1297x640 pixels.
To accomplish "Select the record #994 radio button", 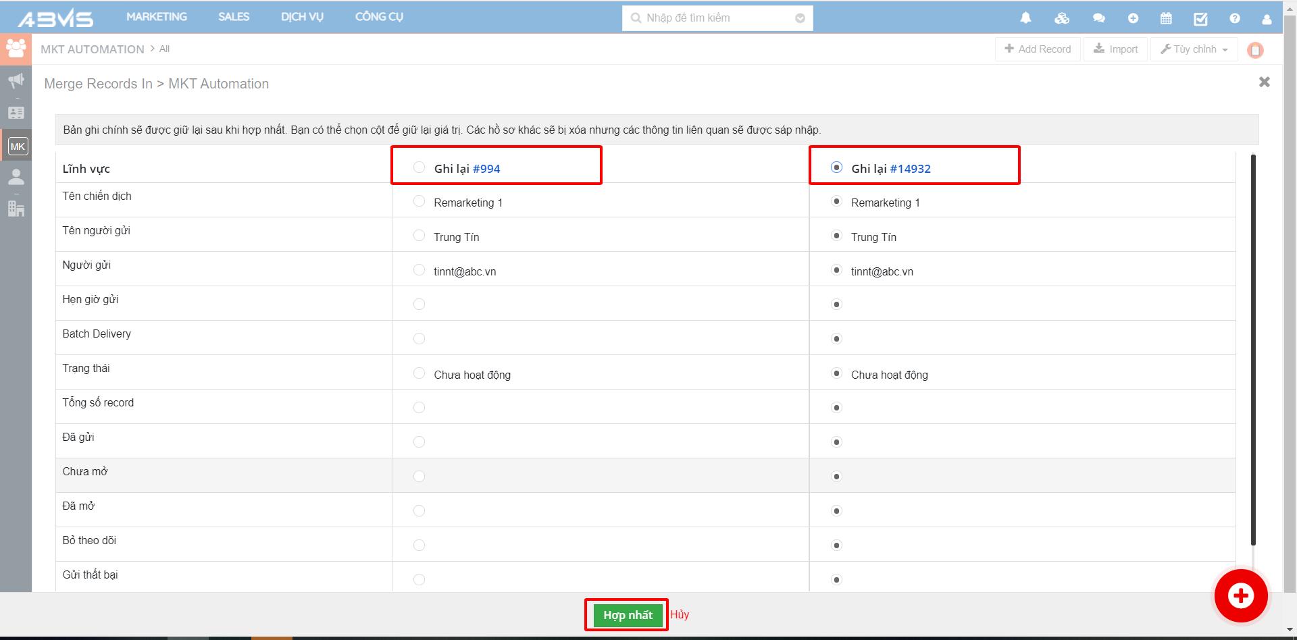I will pos(419,167).
